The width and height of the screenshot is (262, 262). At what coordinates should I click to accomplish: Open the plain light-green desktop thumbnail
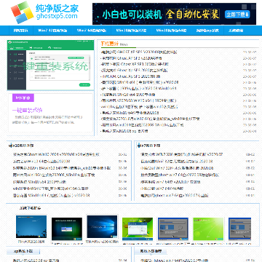coord(208,229)
